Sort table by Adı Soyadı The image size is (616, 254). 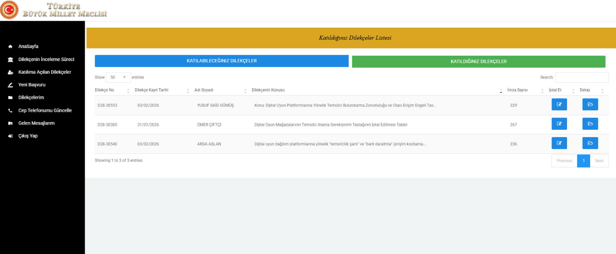pos(221,90)
